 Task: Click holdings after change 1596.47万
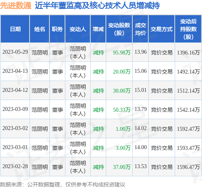[188, 167]
